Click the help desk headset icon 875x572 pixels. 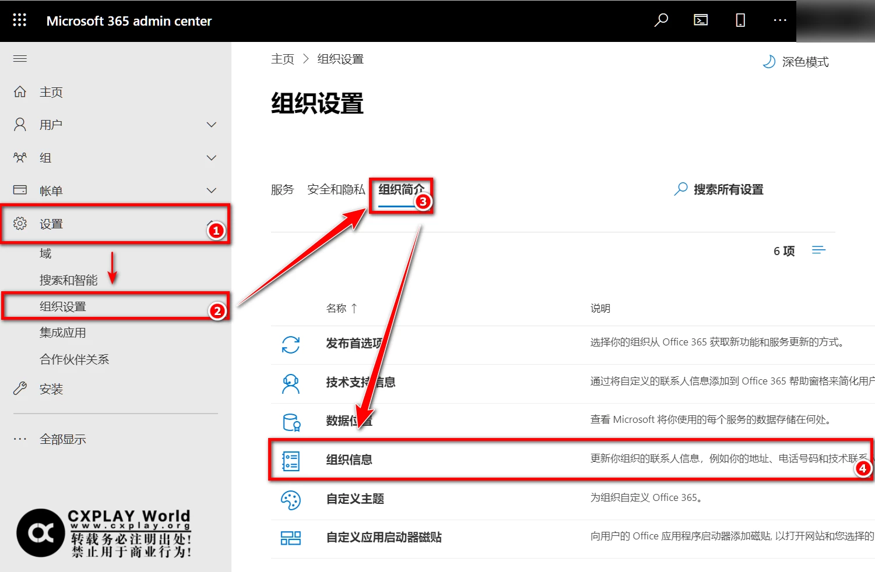pos(291,383)
